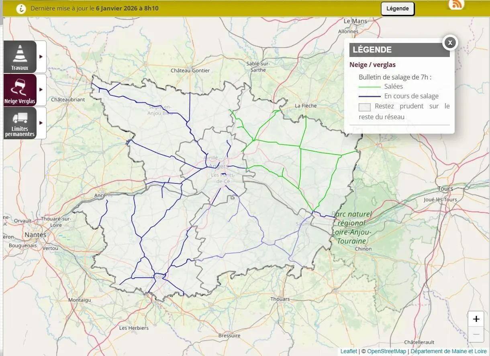Visit the Département de Maine et Loire link
490x356 pixels.
coord(448,351)
